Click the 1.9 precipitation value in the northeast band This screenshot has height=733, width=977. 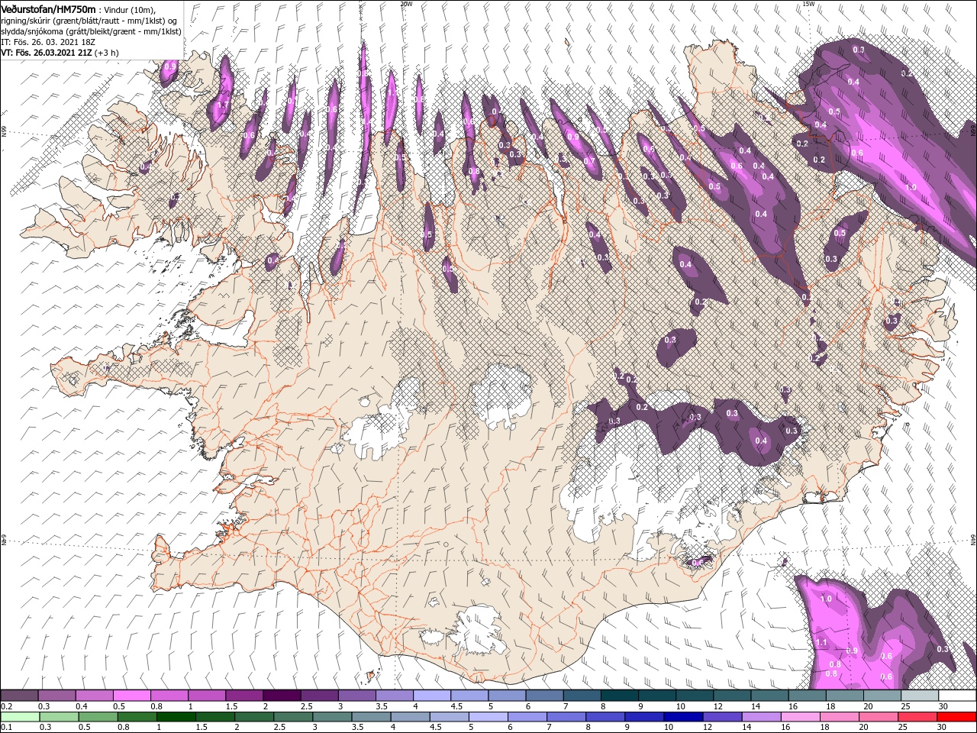pyautogui.click(x=910, y=188)
